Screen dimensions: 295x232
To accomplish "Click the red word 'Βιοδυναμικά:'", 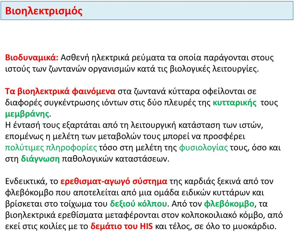I will click(32, 57).
